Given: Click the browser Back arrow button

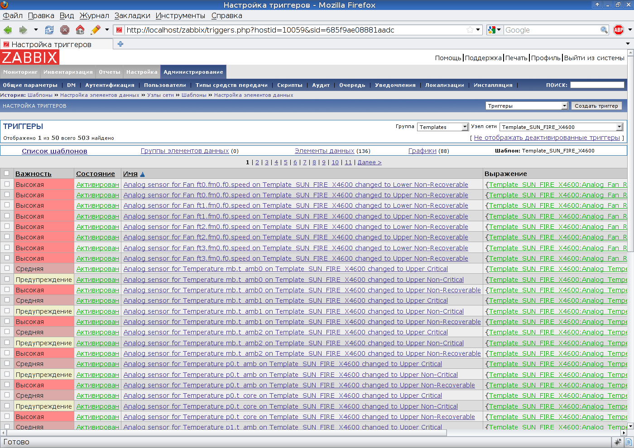Looking at the screenshot, I should 8,30.
